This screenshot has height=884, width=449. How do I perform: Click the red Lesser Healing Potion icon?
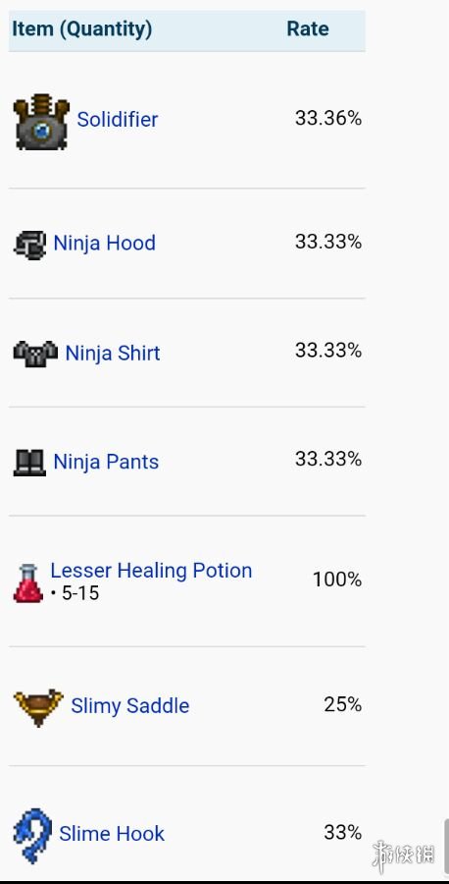[x=28, y=582]
